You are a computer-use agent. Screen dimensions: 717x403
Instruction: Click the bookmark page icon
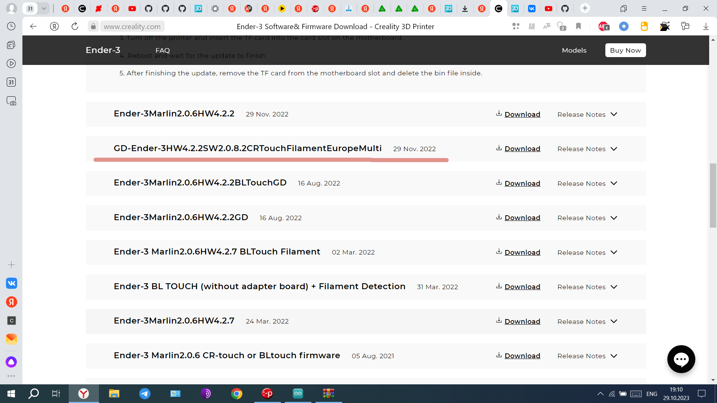[x=578, y=26]
